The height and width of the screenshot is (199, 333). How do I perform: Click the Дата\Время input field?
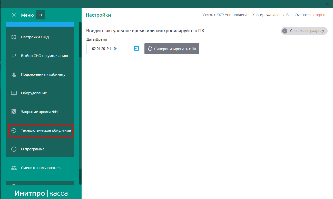tap(114, 49)
